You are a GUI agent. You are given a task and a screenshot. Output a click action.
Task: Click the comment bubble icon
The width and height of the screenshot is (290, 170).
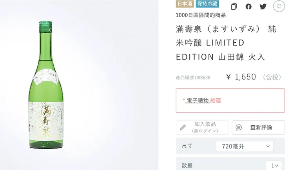point(239,127)
